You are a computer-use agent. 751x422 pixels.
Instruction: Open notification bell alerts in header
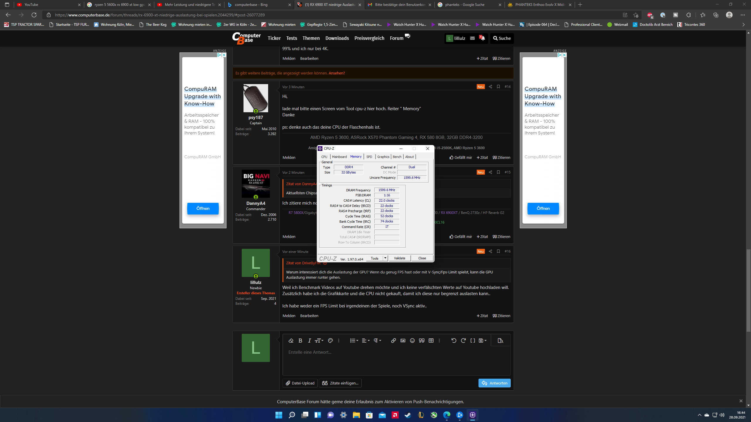coord(482,38)
